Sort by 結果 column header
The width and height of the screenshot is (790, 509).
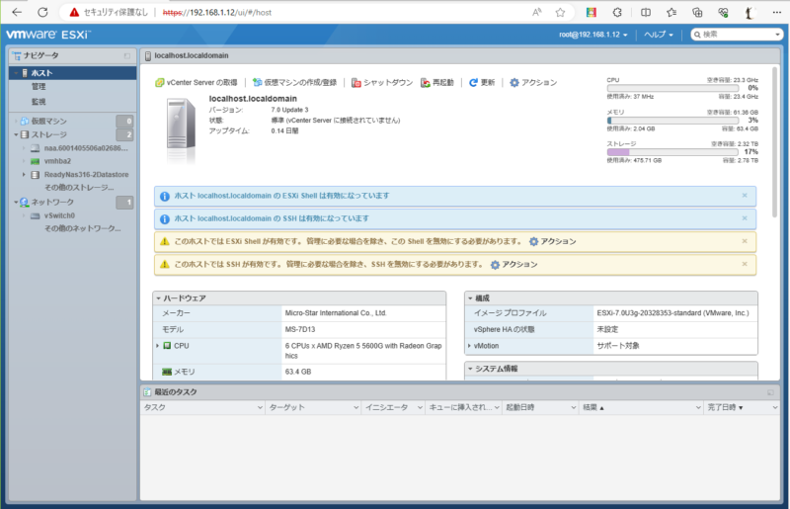[640, 407]
